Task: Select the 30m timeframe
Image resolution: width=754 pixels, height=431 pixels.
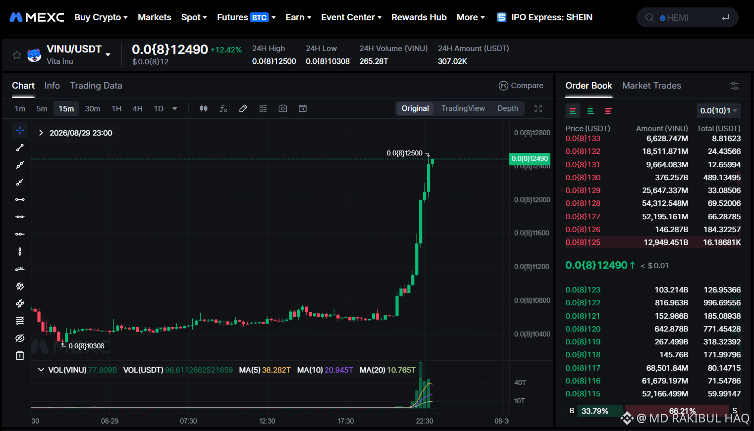Action: click(93, 109)
